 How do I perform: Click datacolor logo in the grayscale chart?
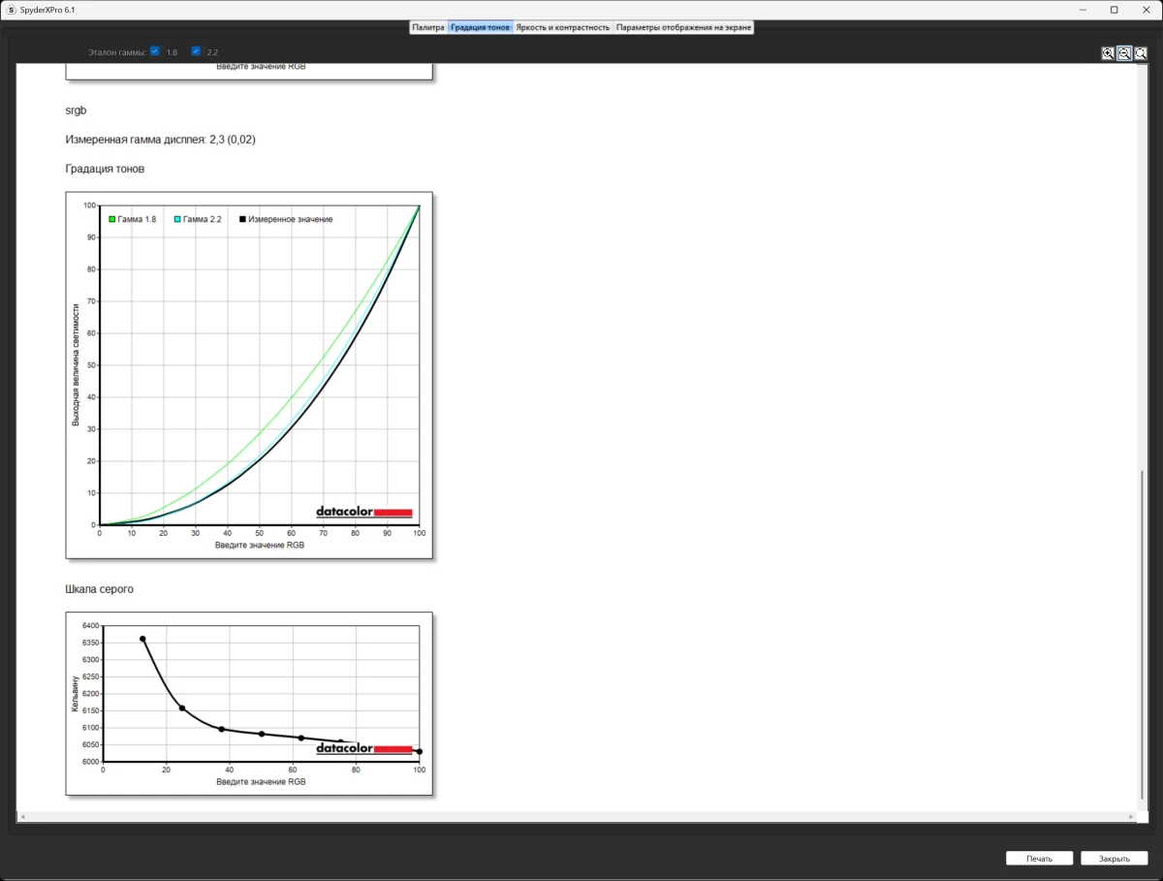(x=363, y=748)
